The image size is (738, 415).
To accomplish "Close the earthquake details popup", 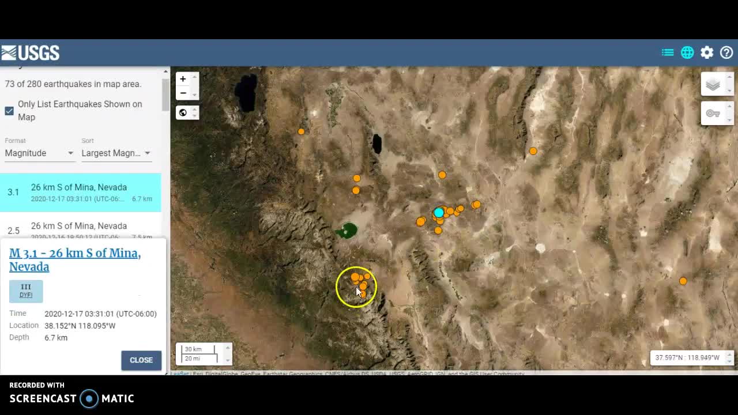I will [141, 360].
